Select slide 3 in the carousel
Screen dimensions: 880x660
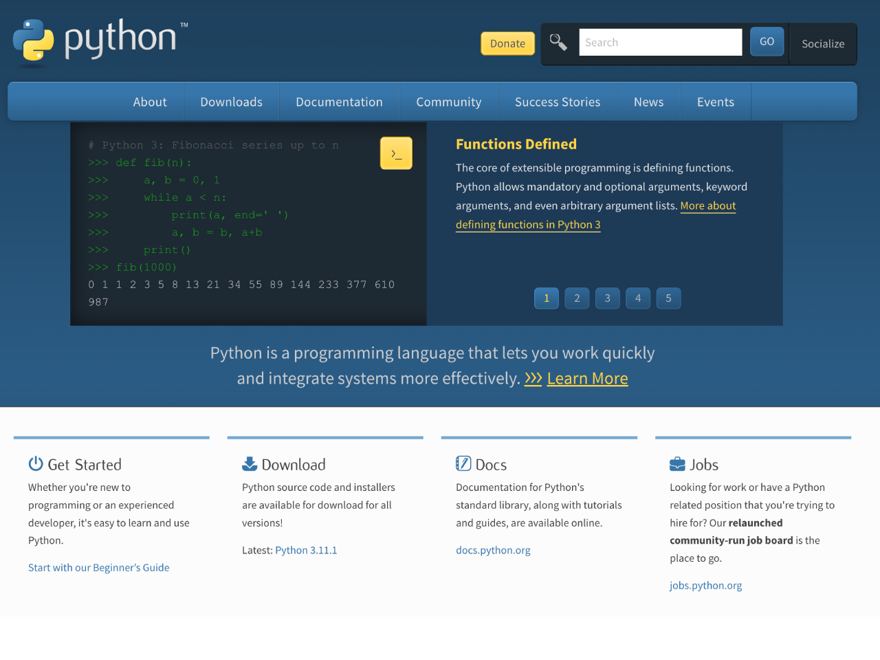click(608, 298)
